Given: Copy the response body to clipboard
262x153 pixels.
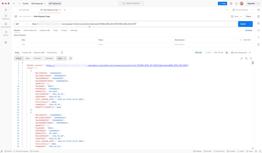Looking at the screenshot, I should coord(246,58).
